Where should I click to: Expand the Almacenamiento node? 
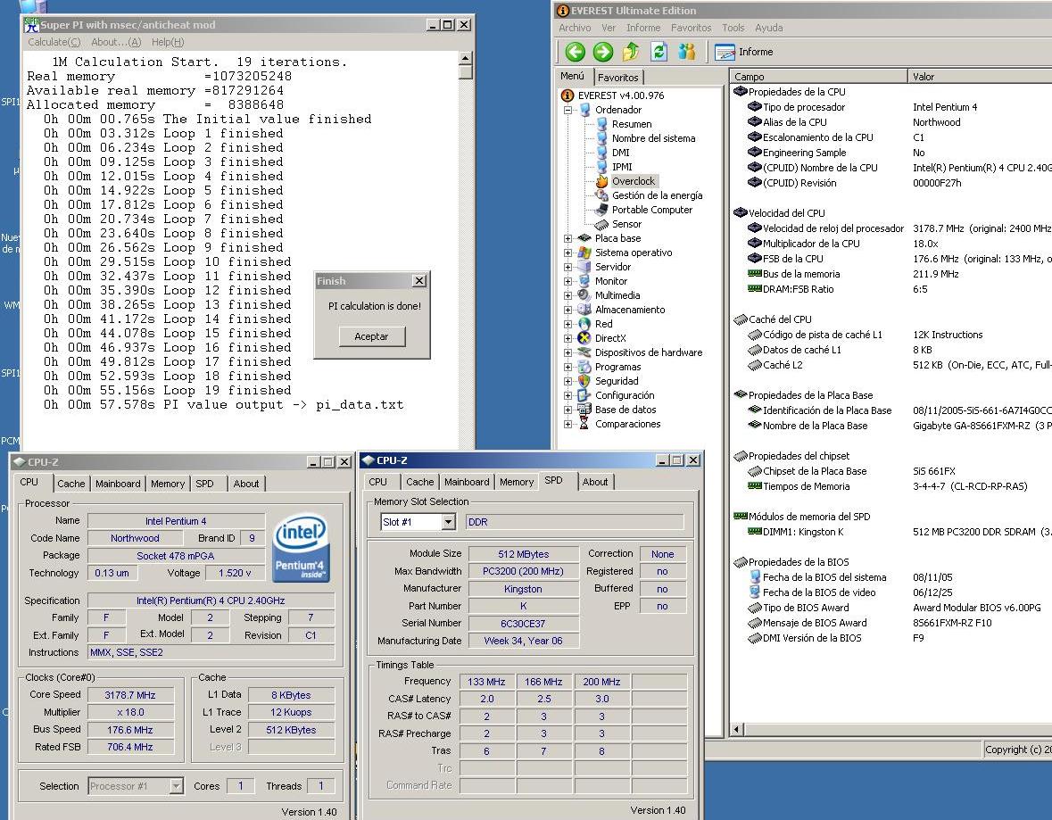pos(567,310)
